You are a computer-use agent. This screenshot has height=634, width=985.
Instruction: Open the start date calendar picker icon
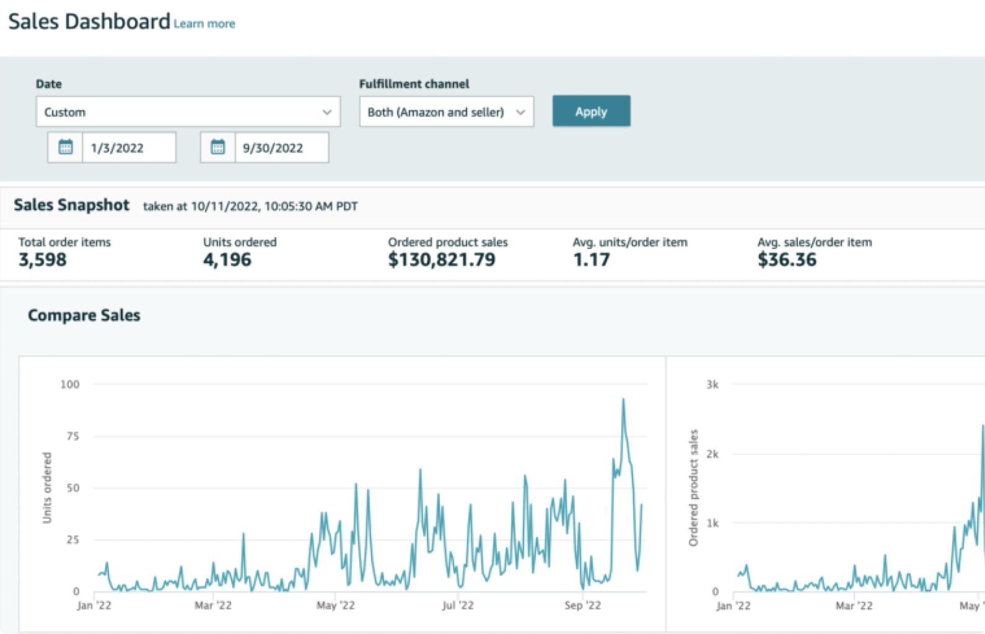[x=65, y=147]
